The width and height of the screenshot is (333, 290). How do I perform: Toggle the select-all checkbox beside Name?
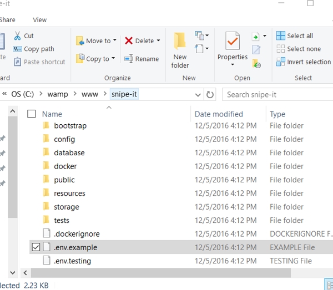(x=32, y=114)
